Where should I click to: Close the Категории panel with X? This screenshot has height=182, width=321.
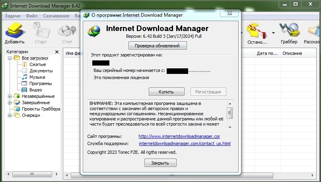click(x=57, y=52)
